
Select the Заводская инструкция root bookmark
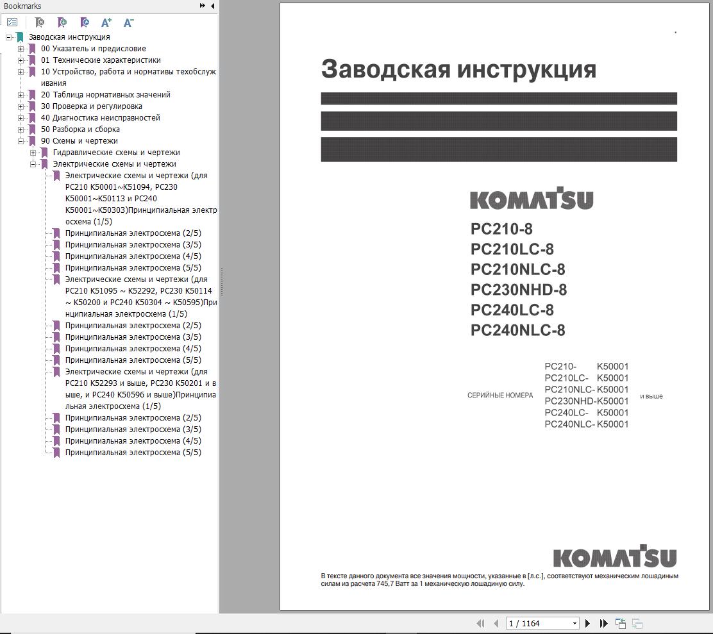click(x=69, y=37)
